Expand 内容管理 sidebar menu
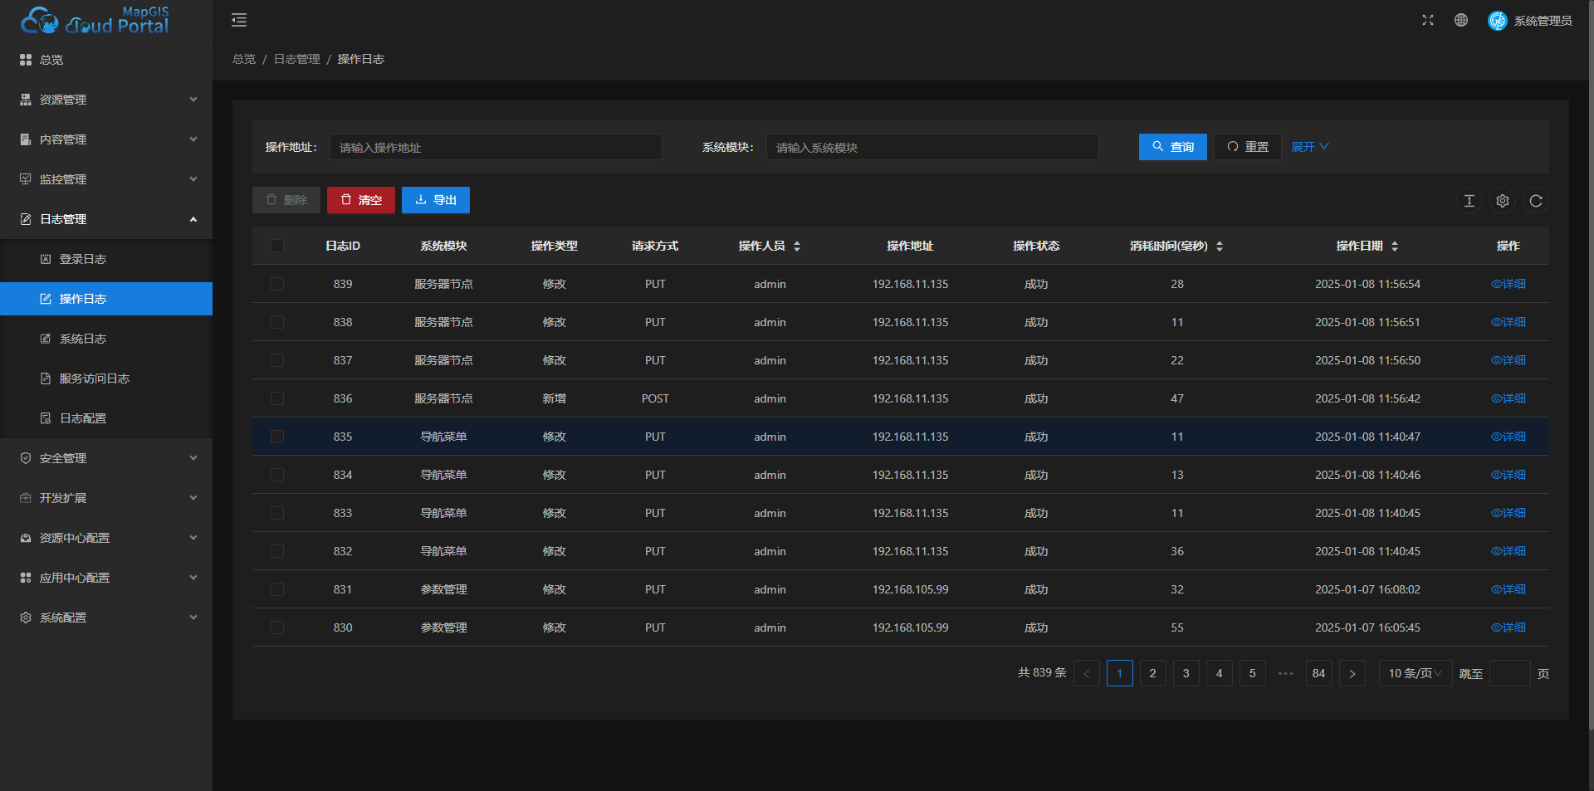 pyautogui.click(x=106, y=139)
